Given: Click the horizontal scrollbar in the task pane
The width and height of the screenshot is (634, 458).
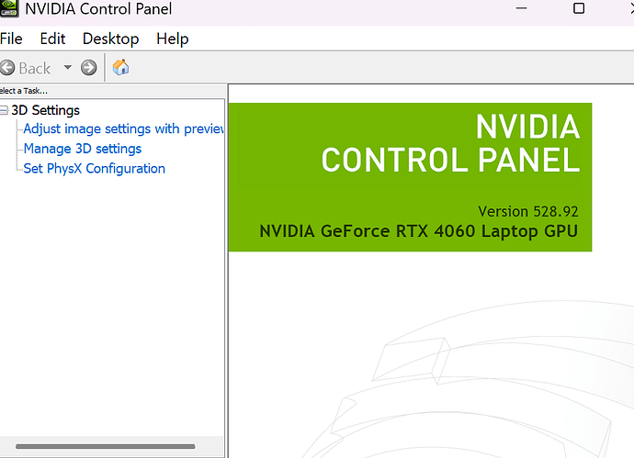Looking at the screenshot, I should 105,446.
